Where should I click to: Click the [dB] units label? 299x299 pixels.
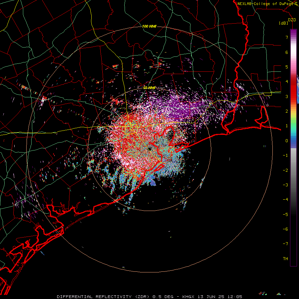(x=284, y=23)
